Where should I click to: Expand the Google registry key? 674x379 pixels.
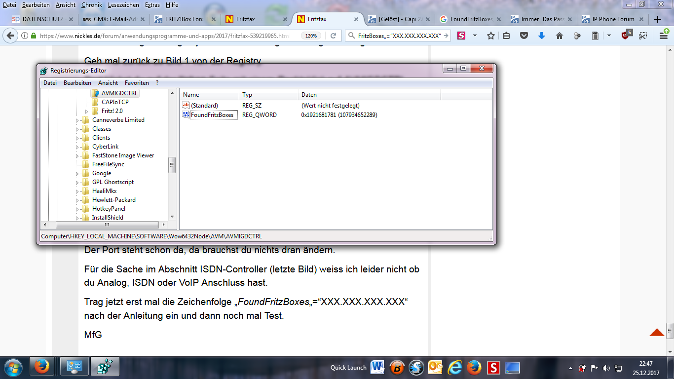point(78,173)
